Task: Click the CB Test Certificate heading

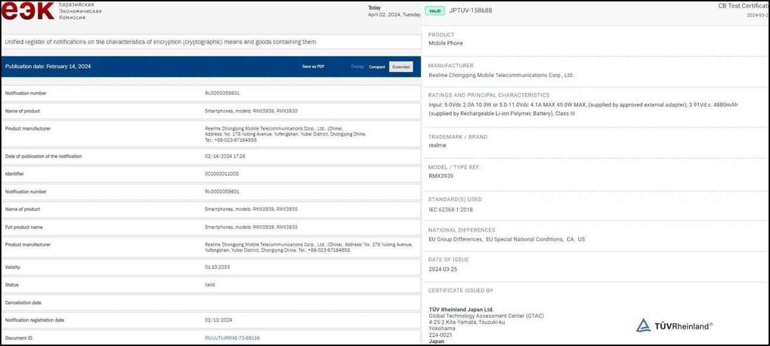Action: click(x=743, y=6)
